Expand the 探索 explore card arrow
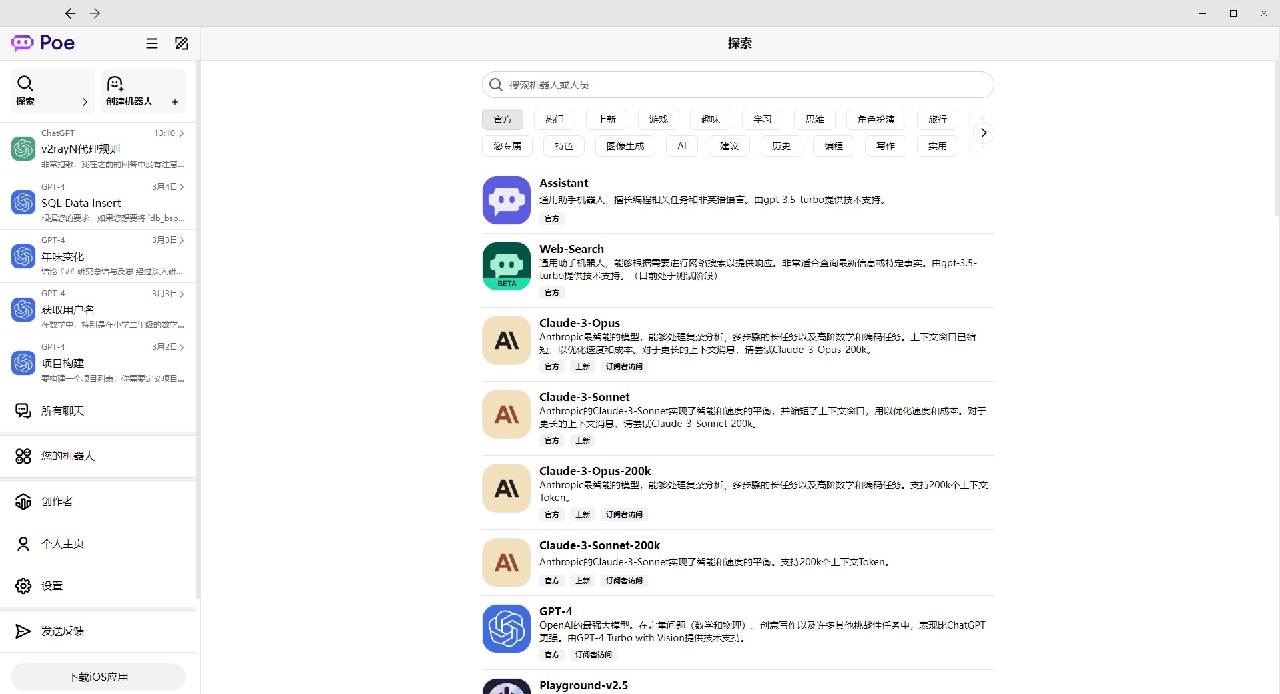The width and height of the screenshot is (1280, 694). coord(85,102)
